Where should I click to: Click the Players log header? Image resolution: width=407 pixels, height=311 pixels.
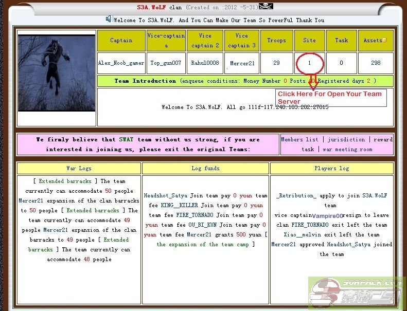pos(331,168)
